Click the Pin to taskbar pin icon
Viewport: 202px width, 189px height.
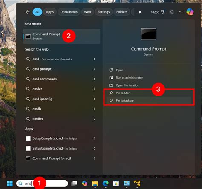[x=111, y=101]
